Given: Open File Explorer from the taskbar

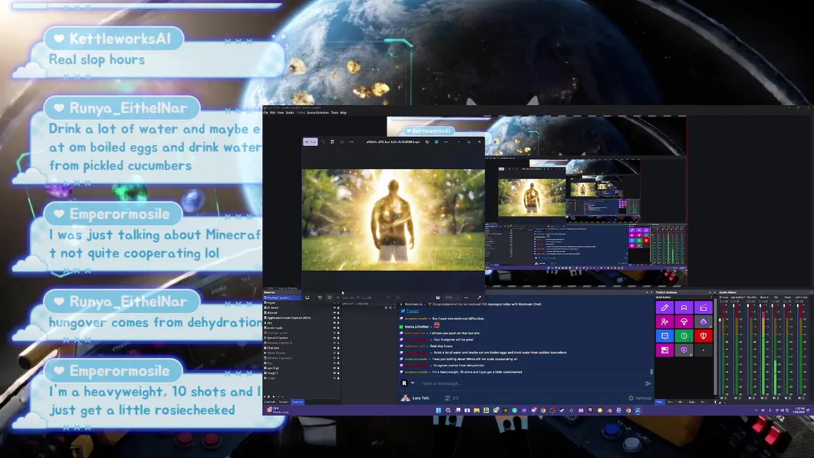Looking at the screenshot, I should click(x=477, y=410).
